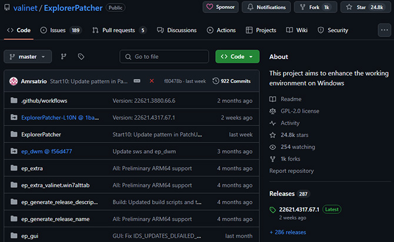This screenshot has width=394, height=242.
Task: View tags via the tag icon
Action: click(81, 57)
